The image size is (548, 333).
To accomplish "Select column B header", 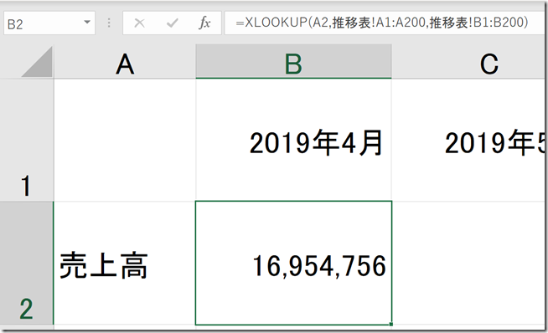I will 293,61.
